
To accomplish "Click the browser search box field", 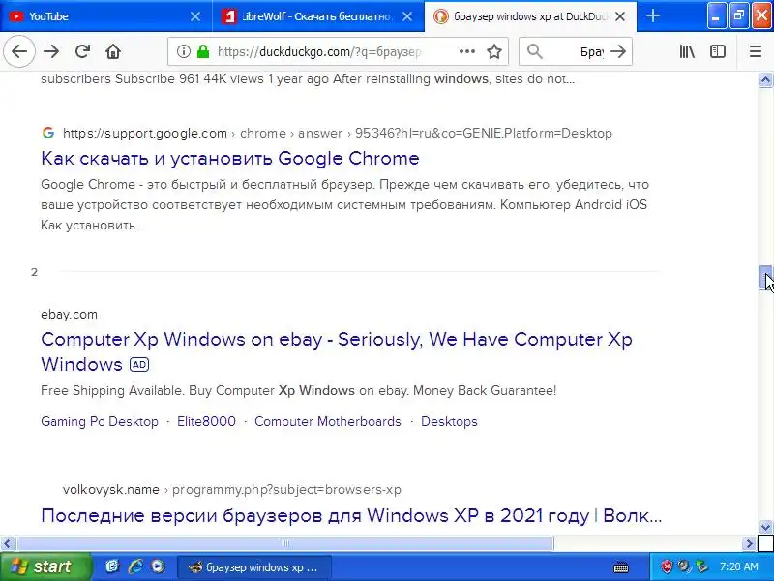I will pos(575,51).
